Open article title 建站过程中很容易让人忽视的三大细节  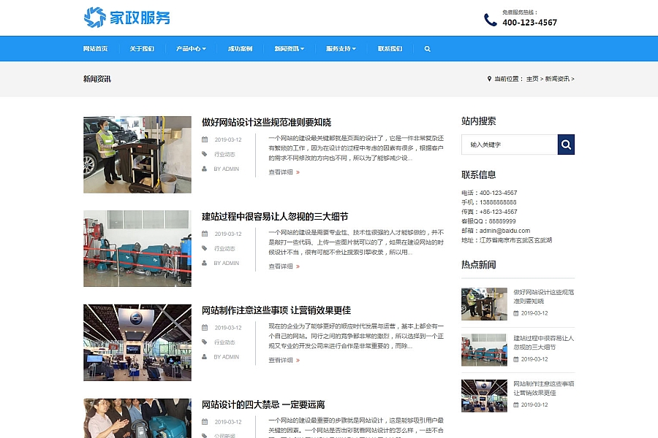tap(275, 217)
